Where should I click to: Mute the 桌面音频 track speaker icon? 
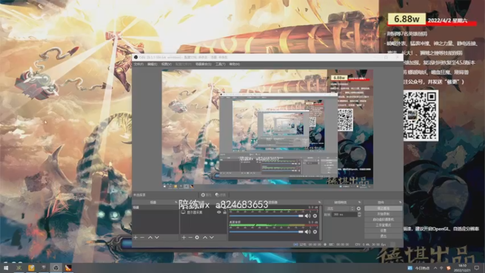point(307,232)
